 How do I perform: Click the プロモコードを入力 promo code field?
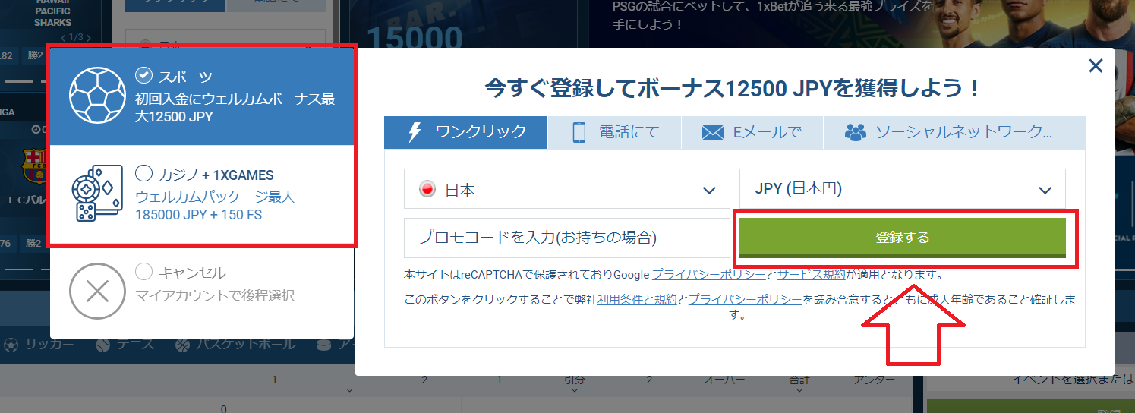coord(567,238)
